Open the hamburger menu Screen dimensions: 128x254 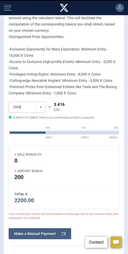(x=7, y=7)
